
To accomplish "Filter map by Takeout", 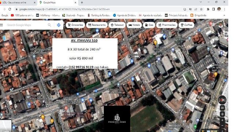I will pyautogui.click(x=117, y=25).
